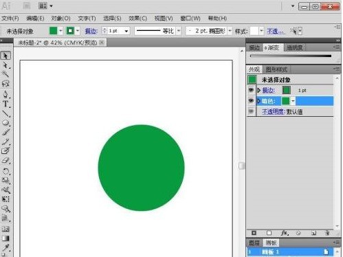Select the Pen tool
This screenshot has height=257, width=343.
tap(5, 94)
